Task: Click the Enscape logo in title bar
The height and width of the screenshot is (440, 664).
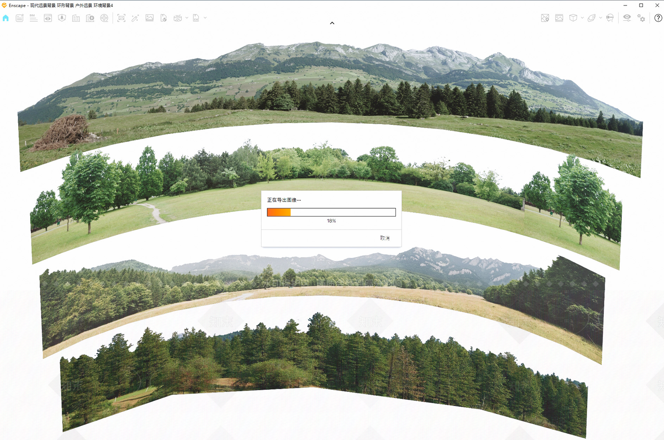Action: click(x=4, y=5)
